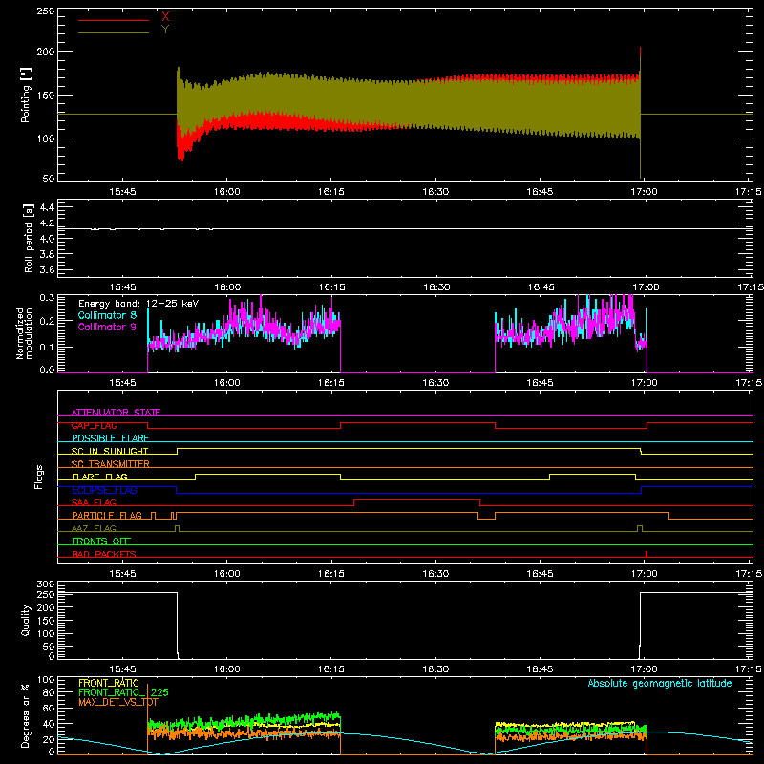Click the 16:45 time label under Flags plot
Screen dimensions: 764x764
pos(540,574)
